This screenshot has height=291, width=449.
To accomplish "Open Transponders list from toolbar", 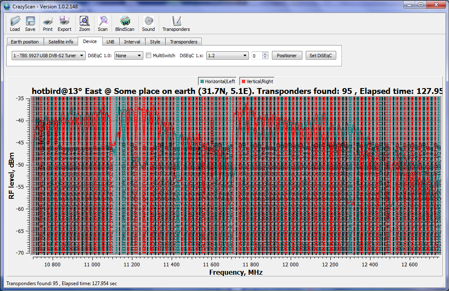I will 176,23.
